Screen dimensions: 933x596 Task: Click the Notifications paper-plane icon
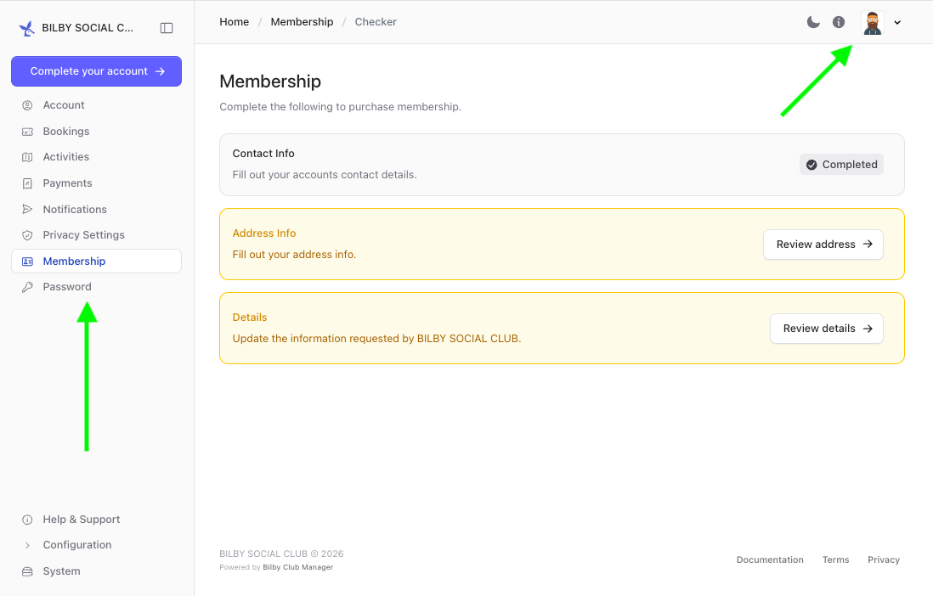tap(27, 210)
